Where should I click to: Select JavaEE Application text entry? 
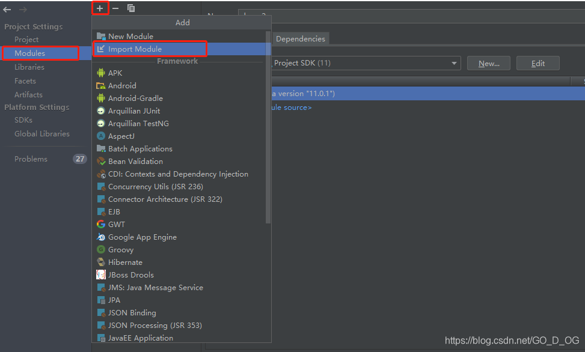141,338
